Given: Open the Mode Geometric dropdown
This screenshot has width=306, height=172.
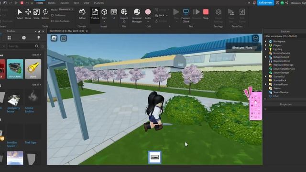Looking at the screenshot, I should pyautogui.click(x=66, y=9).
